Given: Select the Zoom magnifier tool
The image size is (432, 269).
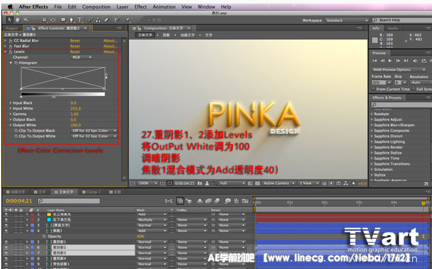Looking at the screenshot, I should tap(26, 20).
